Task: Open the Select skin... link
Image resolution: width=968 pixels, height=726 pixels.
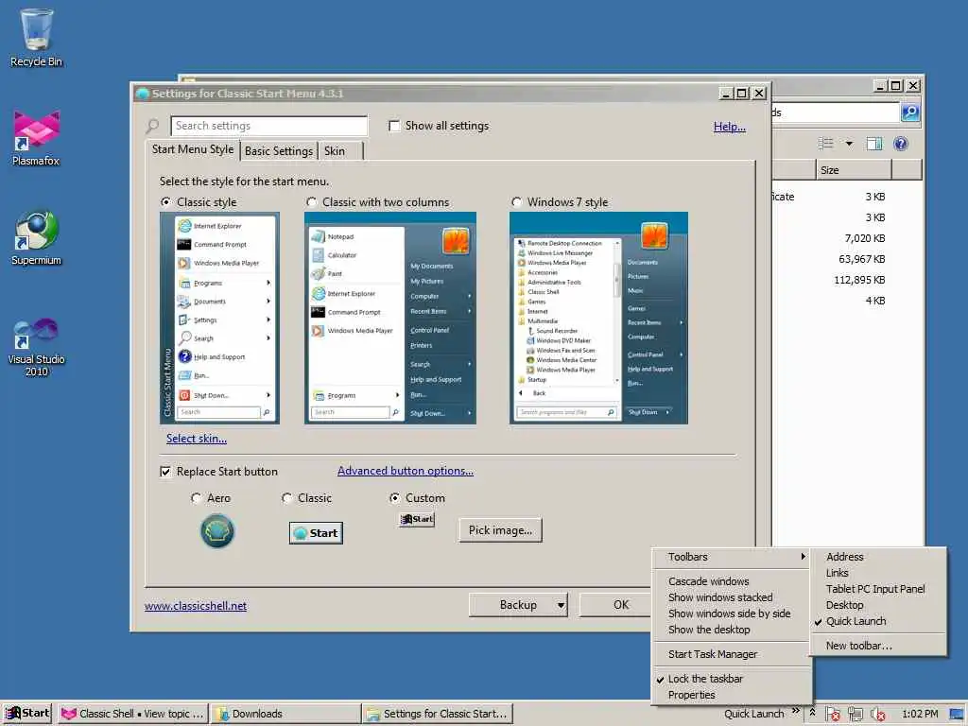Action: tap(197, 439)
